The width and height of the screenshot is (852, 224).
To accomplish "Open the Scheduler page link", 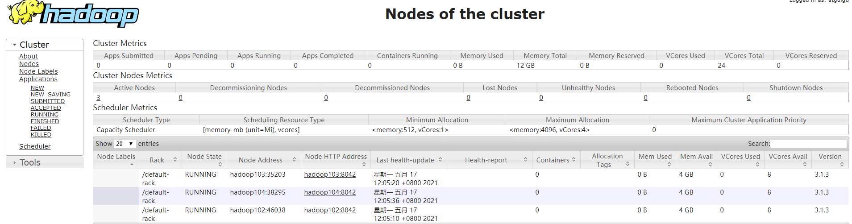I will click(35, 146).
